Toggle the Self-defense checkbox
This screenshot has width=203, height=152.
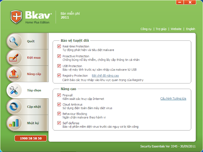click(x=59, y=123)
